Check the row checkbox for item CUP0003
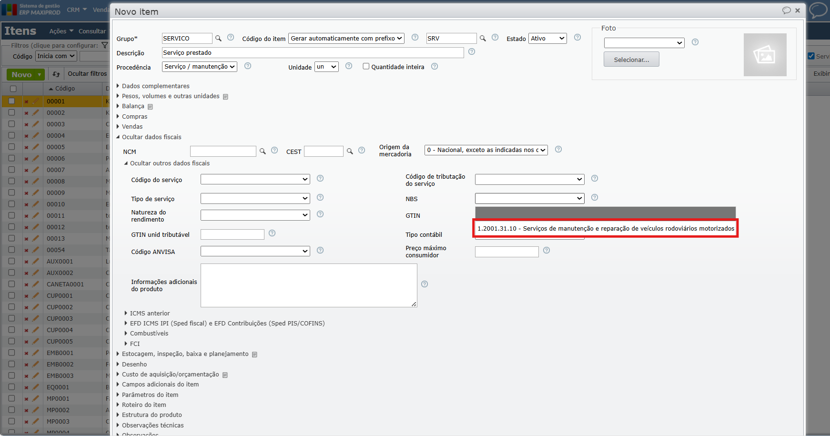Image resolution: width=830 pixels, height=436 pixels. point(11,318)
